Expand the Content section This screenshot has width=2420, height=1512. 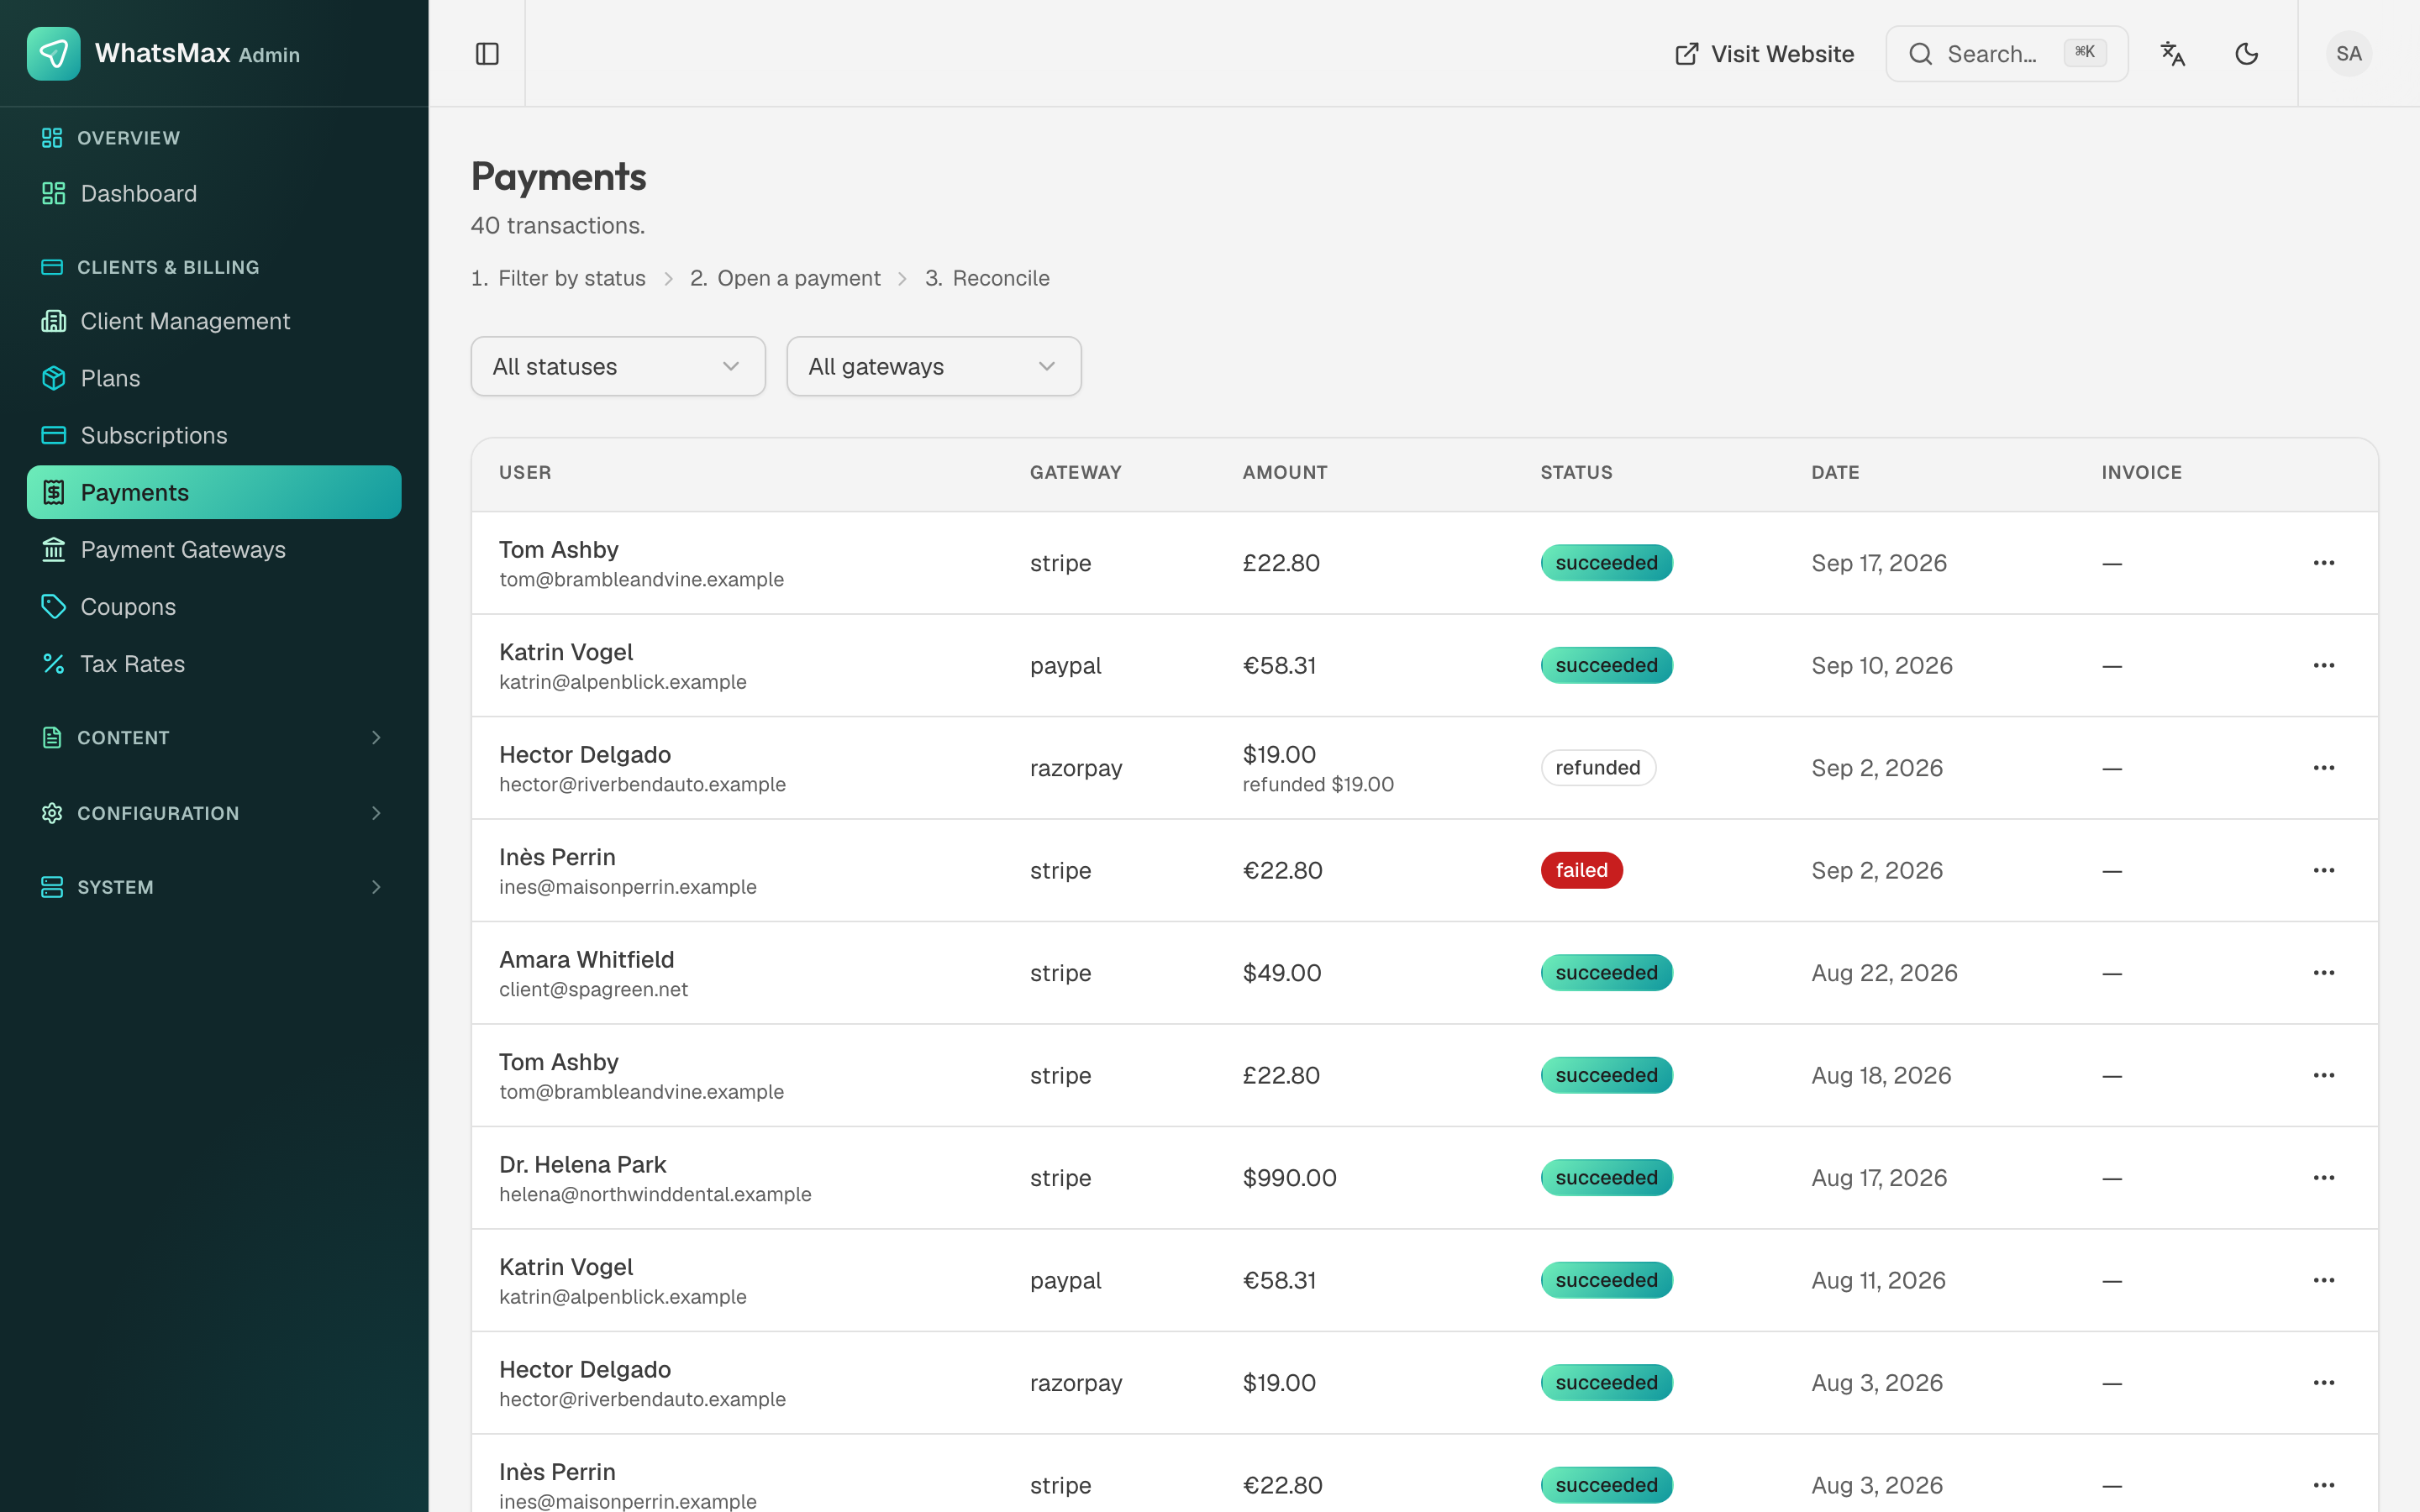coord(214,737)
